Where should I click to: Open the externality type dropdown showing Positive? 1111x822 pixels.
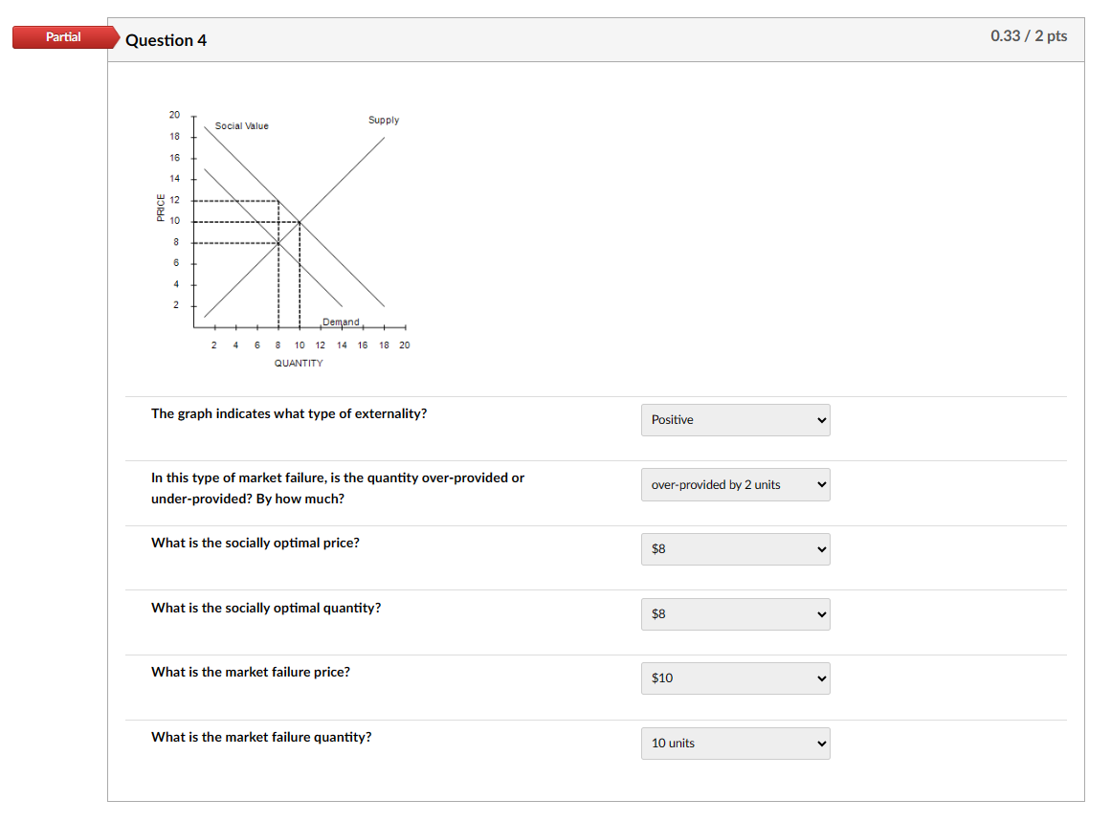click(734, 420)
